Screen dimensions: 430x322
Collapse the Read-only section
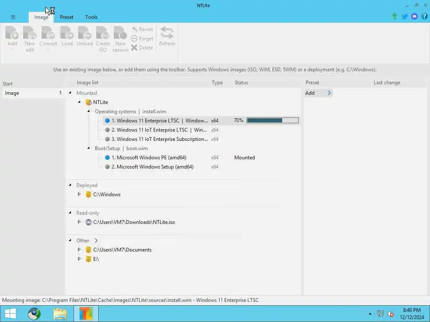coord(70,213)
